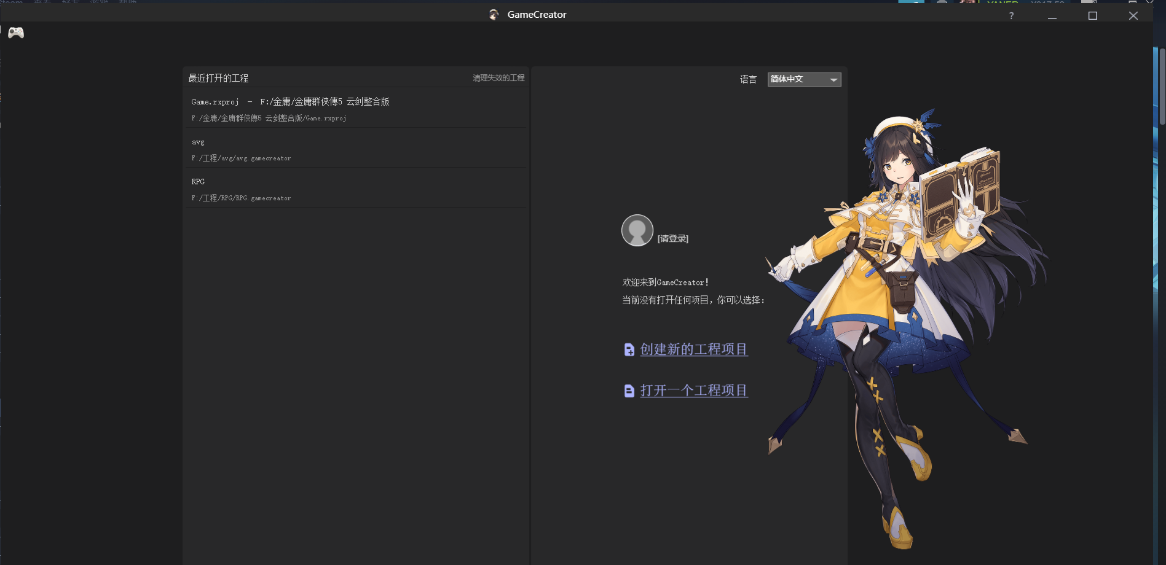Click the user avatar placeholder
Screen dimensions: 1166x565
[637, 230]
